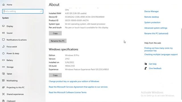Select the System type 64-bit value
Image resolution: width=182 pixels, height=102 pixels.
(85, 24)
